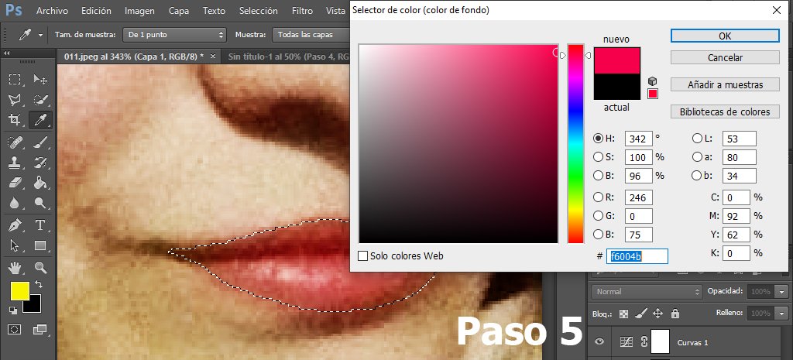Reset default foreground and background colors
Viewport: 793px width, 360px height.
pos(12,310)
